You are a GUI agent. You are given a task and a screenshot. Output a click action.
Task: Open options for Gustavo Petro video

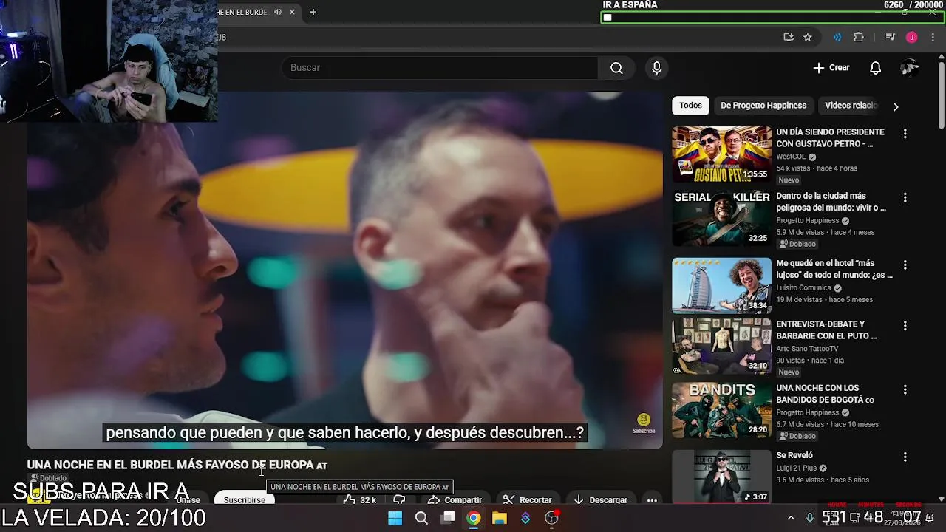coord(905,134)
